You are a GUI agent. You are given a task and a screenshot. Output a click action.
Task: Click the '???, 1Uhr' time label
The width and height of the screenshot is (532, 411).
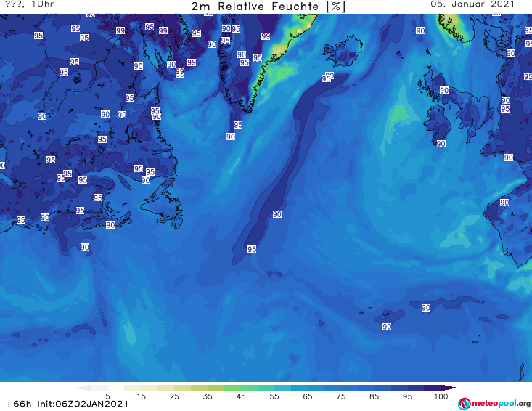pos(29,4)
